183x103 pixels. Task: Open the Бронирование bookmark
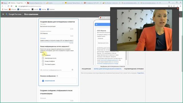pos(24,9)
